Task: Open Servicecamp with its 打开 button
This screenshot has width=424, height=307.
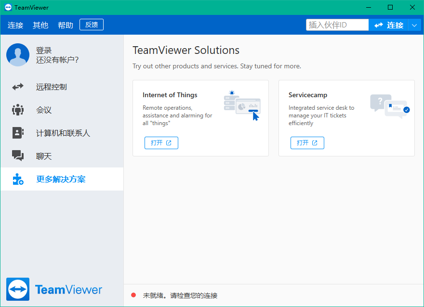Action: [307, 142]
